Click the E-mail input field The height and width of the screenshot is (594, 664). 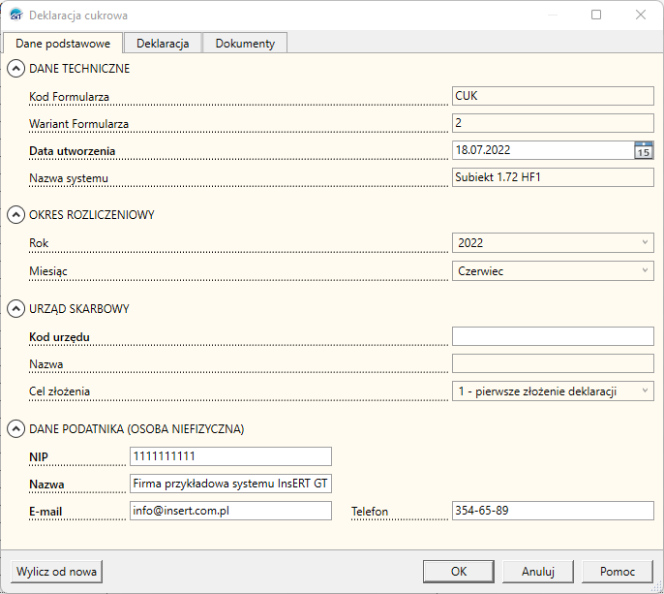click(230, 511)
